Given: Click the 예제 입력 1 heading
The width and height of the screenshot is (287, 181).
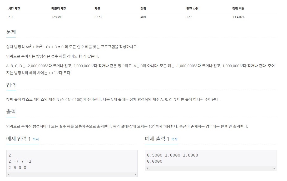Looking at the screenshot, I should (18, 139).
